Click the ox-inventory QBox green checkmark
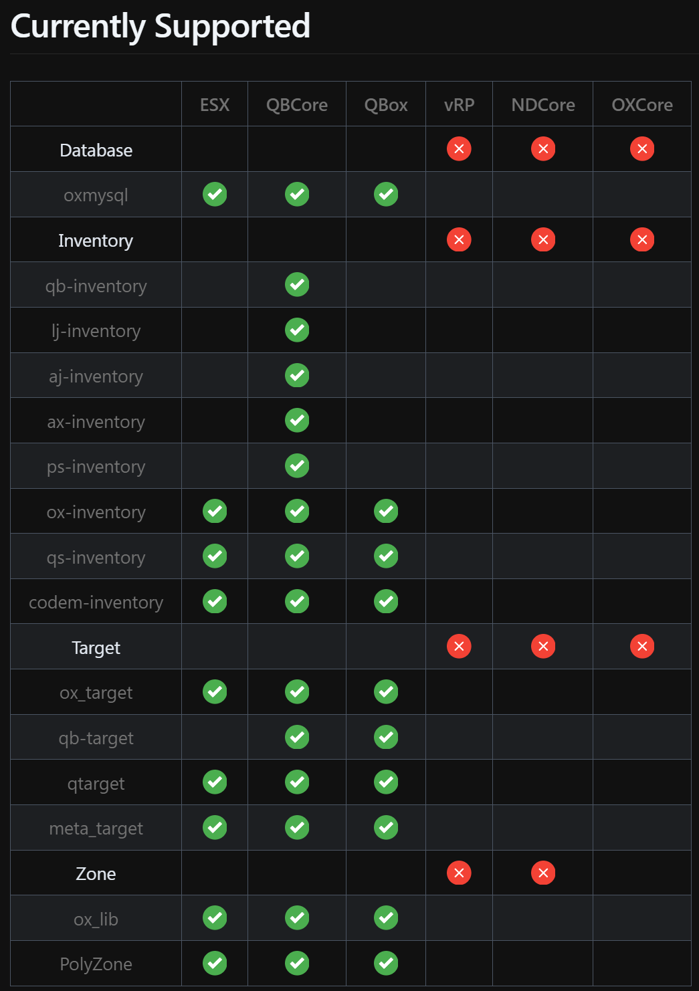This screenshot has height=991, width=699. (386, 512)
